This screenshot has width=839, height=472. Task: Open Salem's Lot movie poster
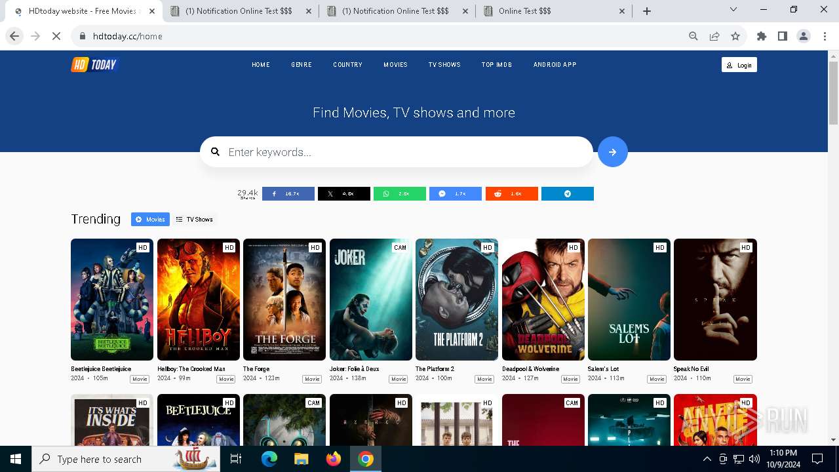point(629,300)
